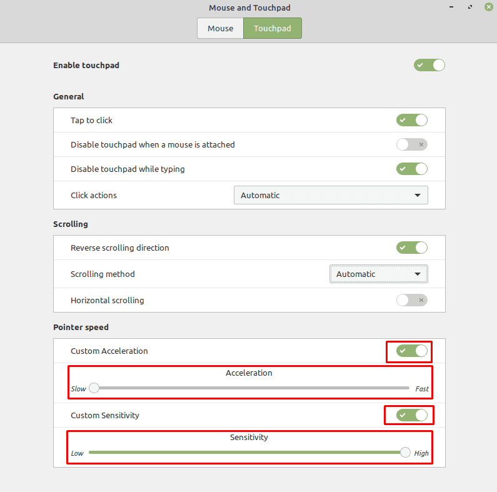Toggle Disable touchpad while typing
This screenshot has height=492, width=497.
pyautogui.click(x=412, y=169)
